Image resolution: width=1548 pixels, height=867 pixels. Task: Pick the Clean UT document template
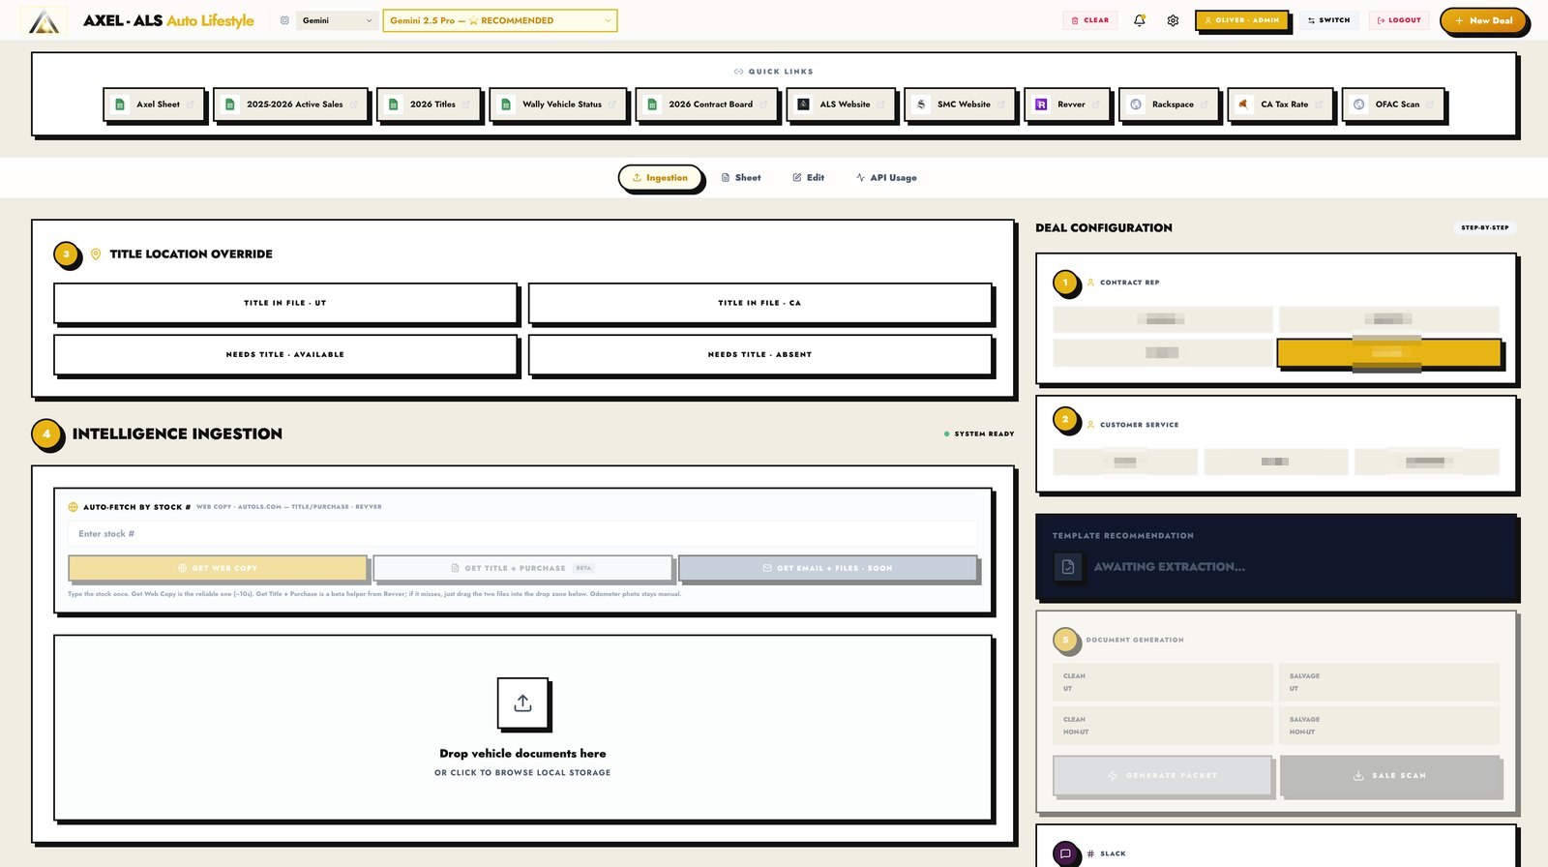[1163, 682]
